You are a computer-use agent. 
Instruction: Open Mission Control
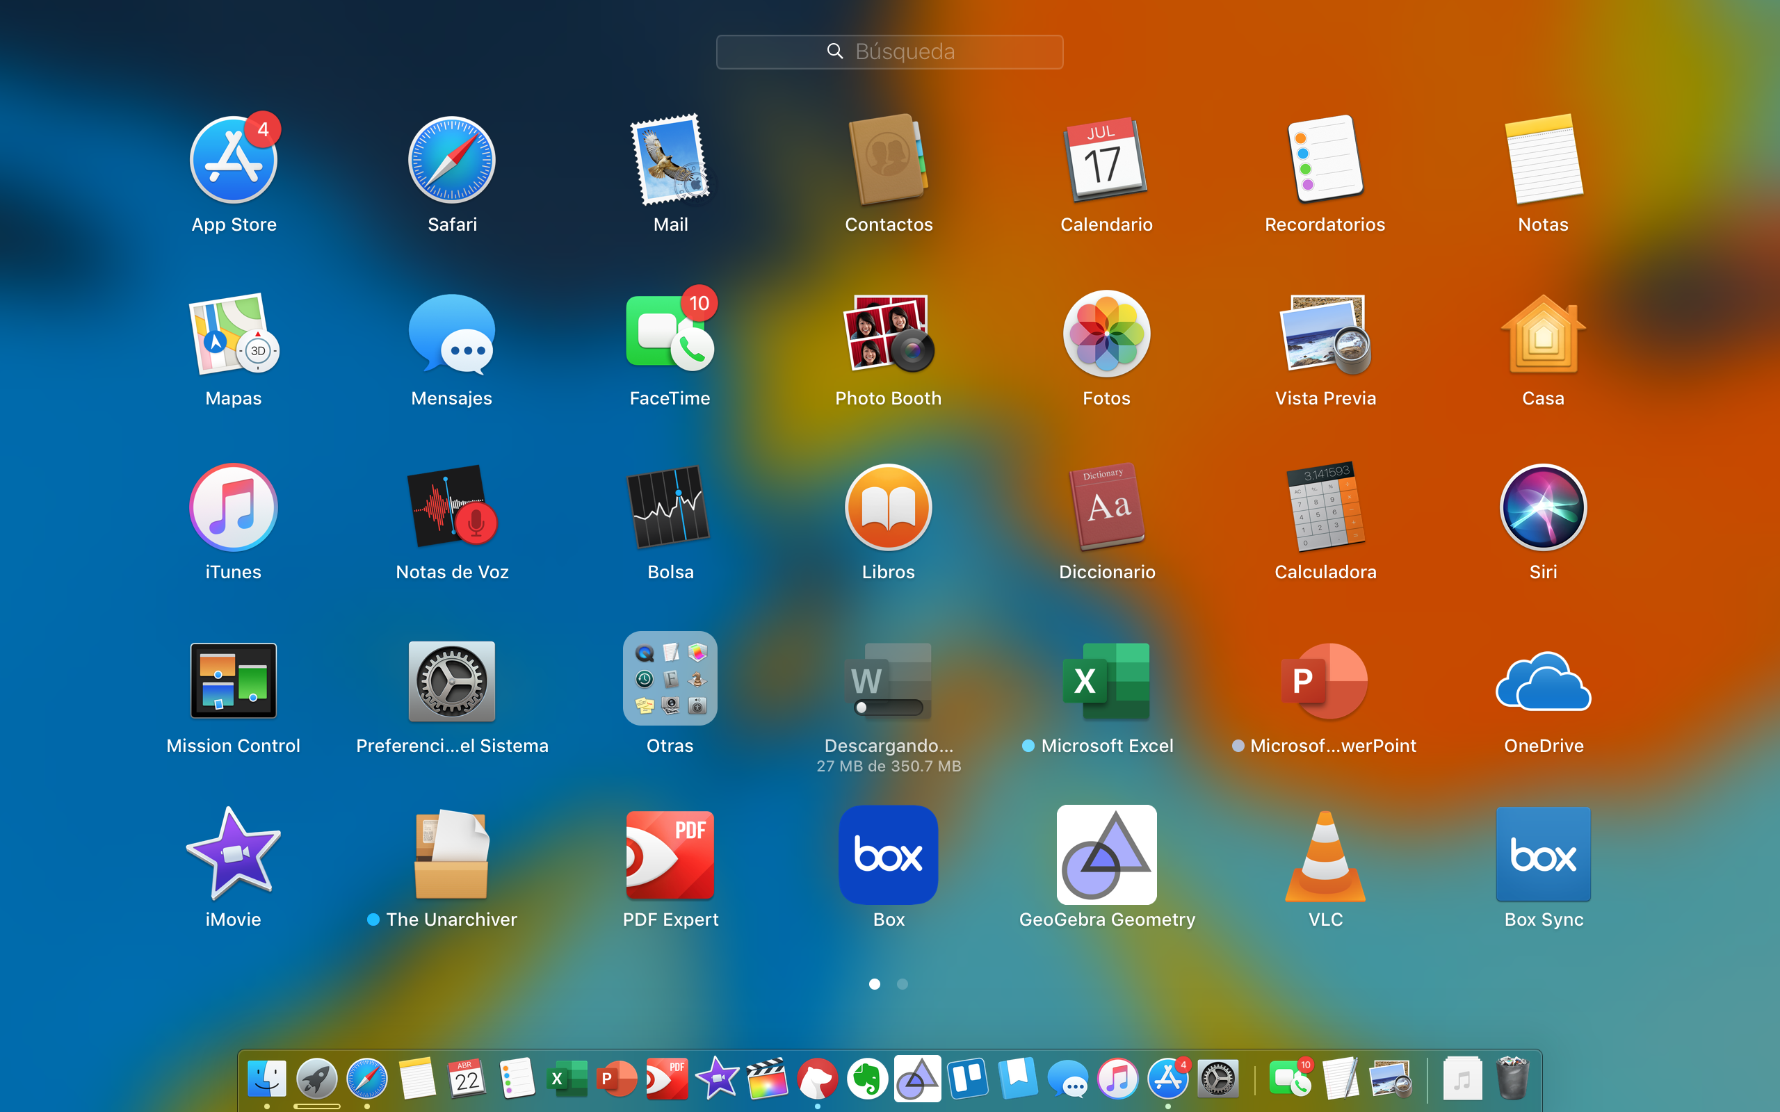click(233, 681)
